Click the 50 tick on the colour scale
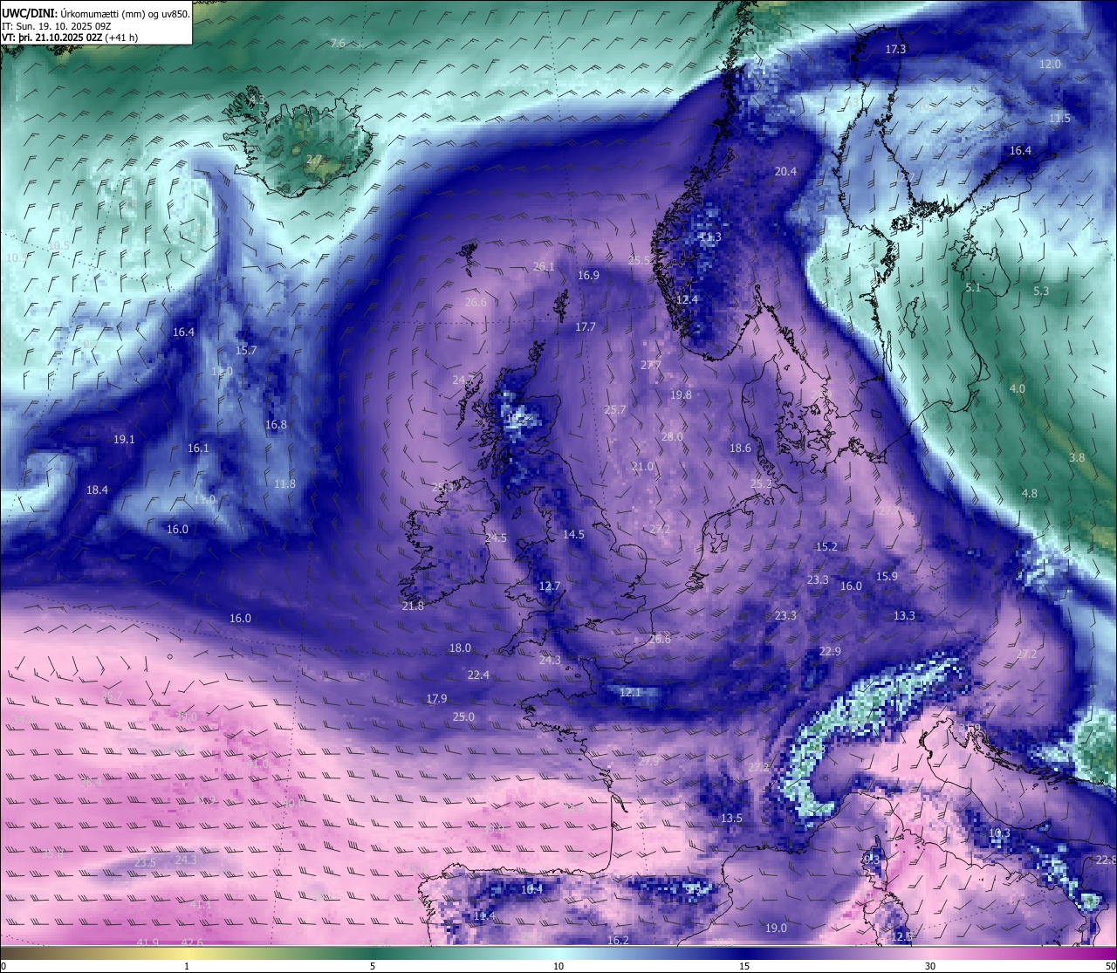 [1110, 965]
